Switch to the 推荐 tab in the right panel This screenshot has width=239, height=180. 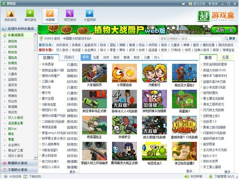(x=208, y=58)
